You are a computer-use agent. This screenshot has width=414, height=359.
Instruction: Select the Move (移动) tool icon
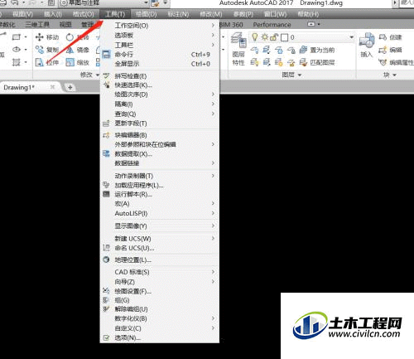pyautogui.click(x=40, y=37)
